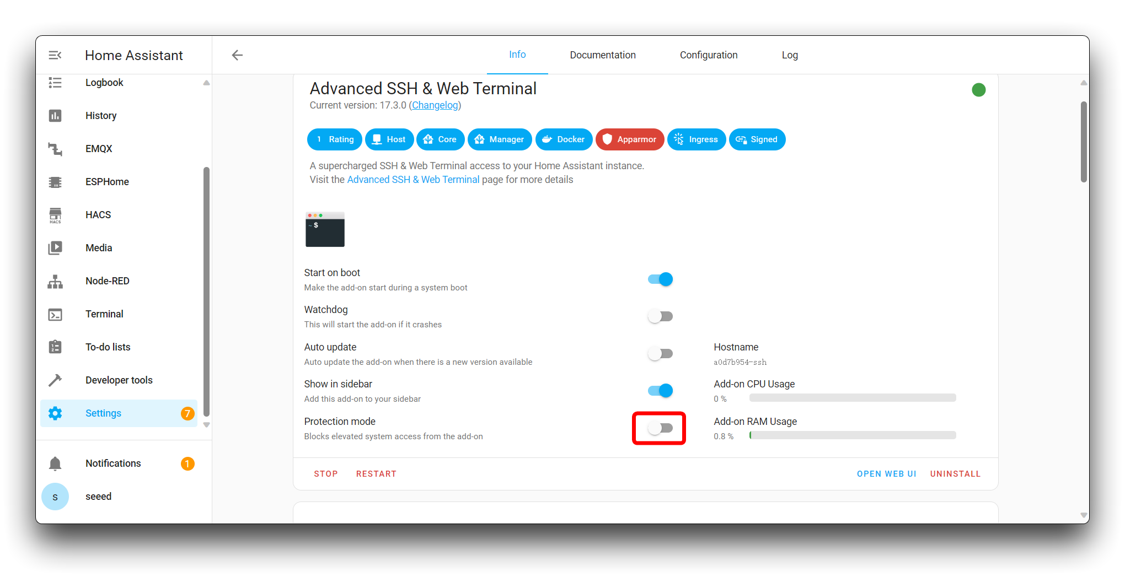The width and height of the screenshot is (1125, 577).
Task: Click the Developer tools hammer icon
Action: [55, 380]
